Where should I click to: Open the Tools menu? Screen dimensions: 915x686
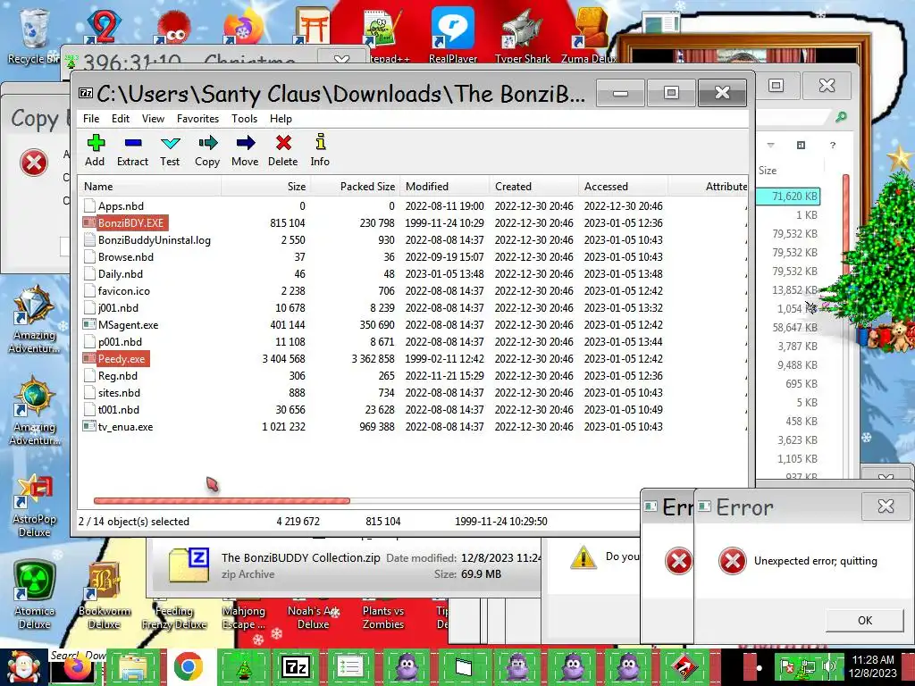[x=244, y=119]
